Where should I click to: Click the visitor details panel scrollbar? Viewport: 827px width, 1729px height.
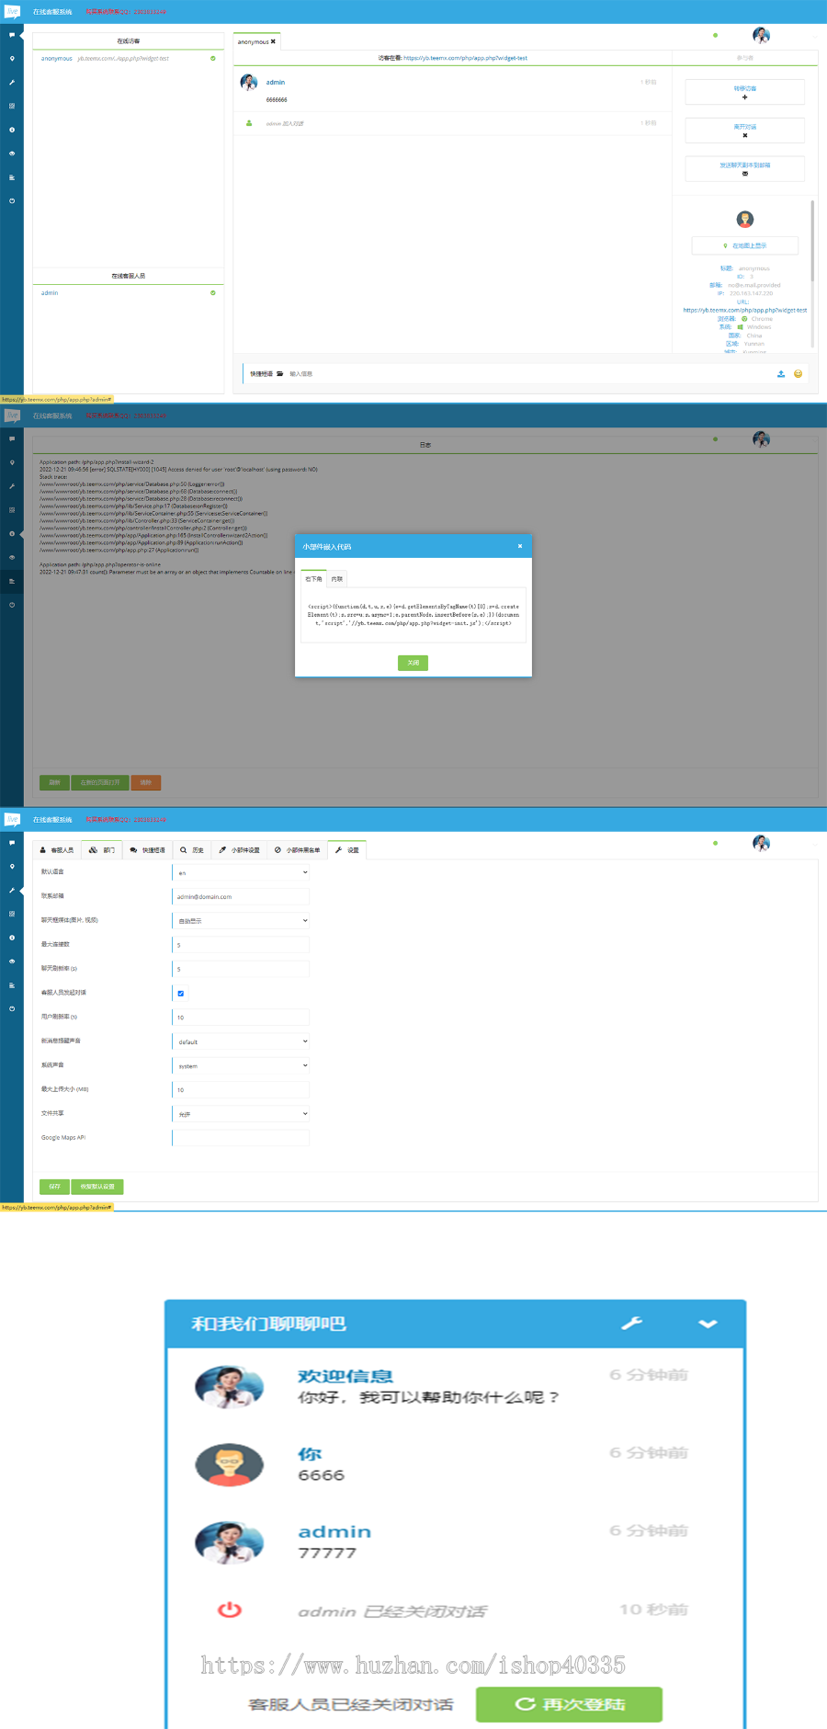click(812, 241)
